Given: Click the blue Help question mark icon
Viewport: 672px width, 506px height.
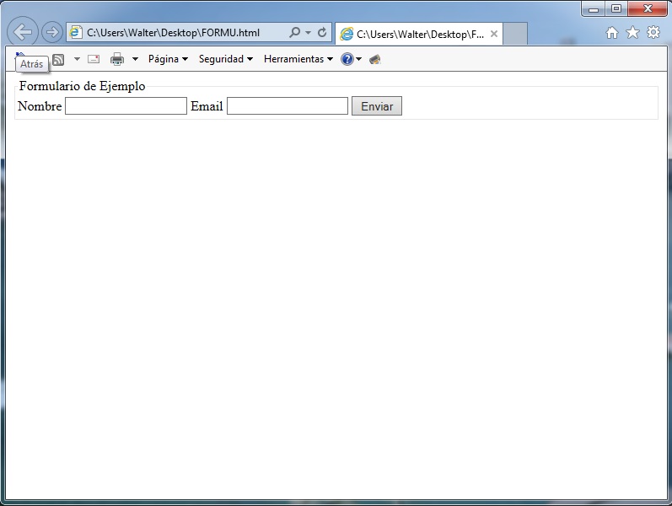Looking at the screenshot, I should coord(347,59).
